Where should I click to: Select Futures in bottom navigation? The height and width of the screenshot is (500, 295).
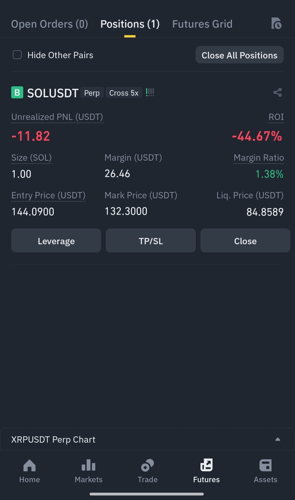click(206, 471)
